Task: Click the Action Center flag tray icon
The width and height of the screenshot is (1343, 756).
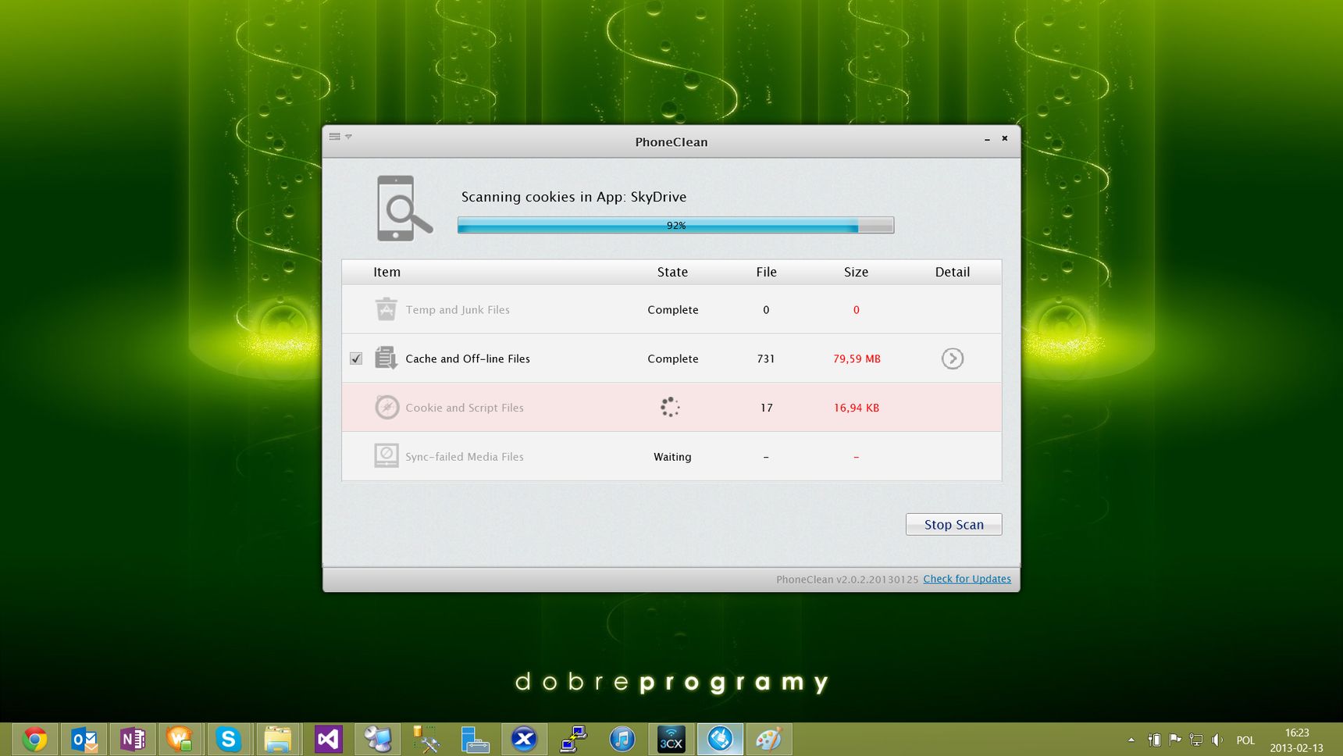Action: click(x=1175, y=740)
